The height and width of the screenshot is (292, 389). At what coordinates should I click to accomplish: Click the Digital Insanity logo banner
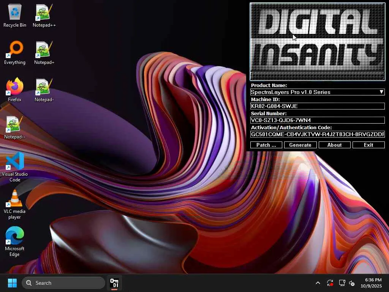tap(317, 38)
